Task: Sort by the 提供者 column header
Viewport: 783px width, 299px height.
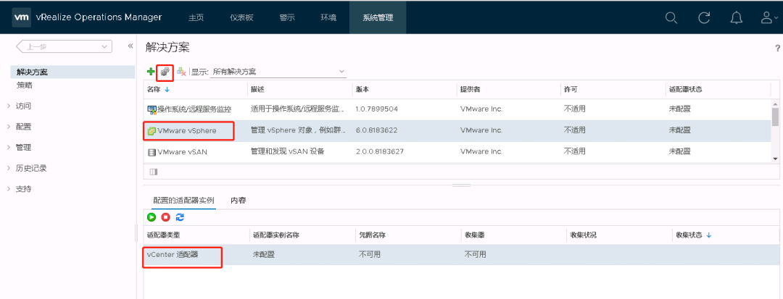Action: (x=507, y=89)
